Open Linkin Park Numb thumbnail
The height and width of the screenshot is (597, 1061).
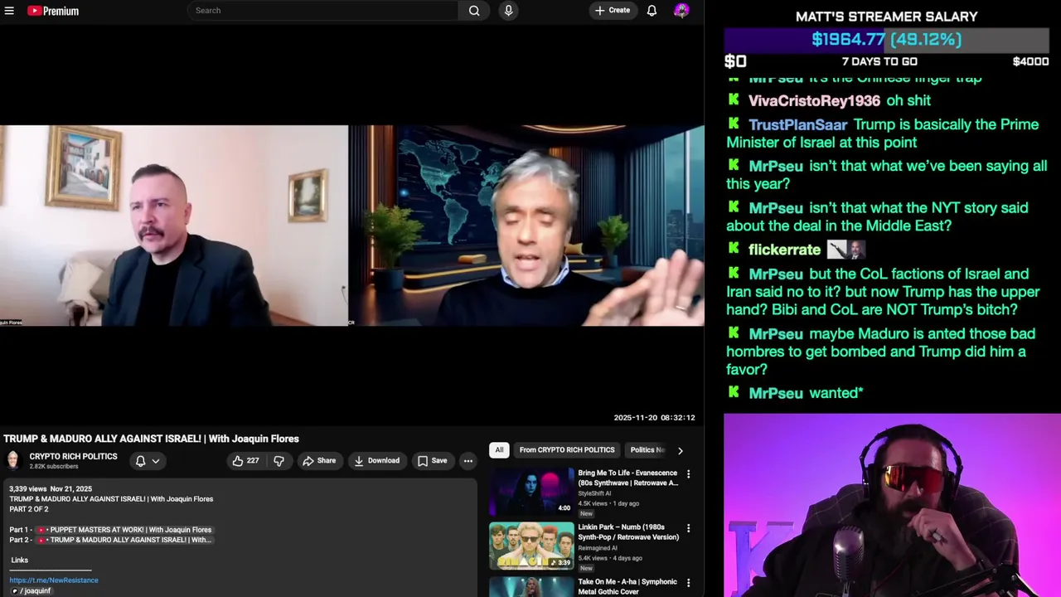click(x=530, y=546)
